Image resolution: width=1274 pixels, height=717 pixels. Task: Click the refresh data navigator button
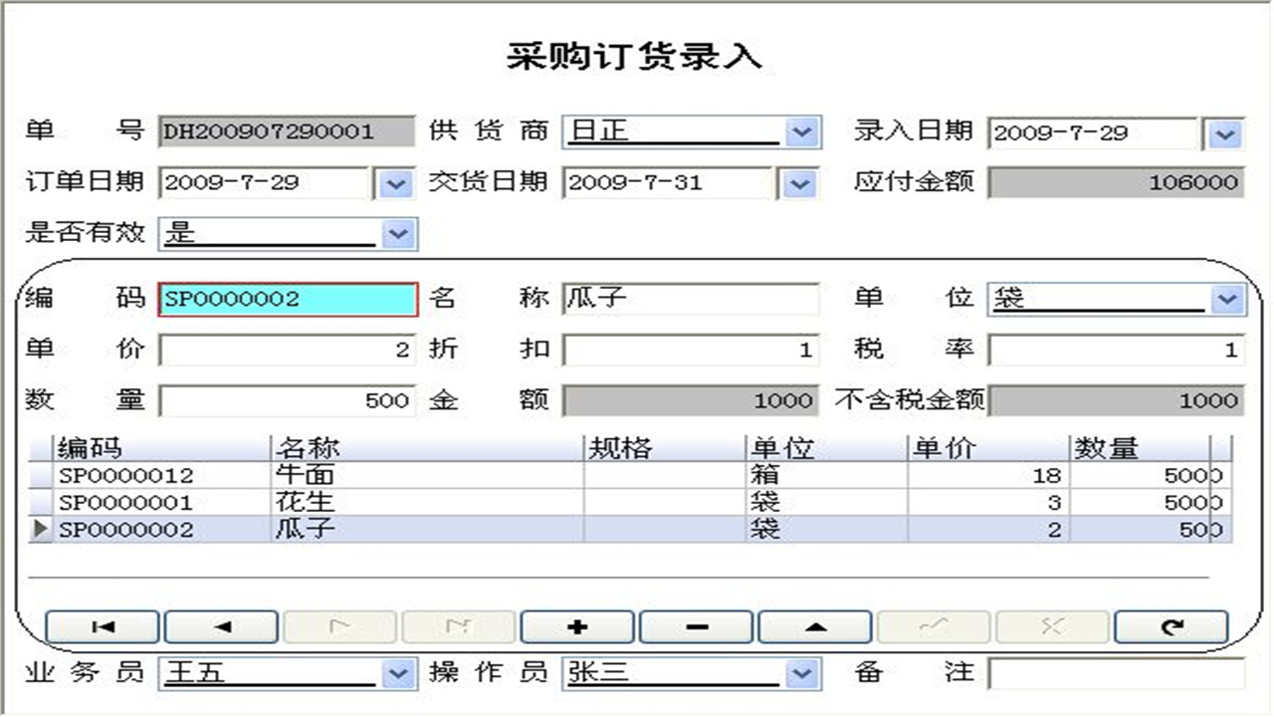pos(1171,626)
